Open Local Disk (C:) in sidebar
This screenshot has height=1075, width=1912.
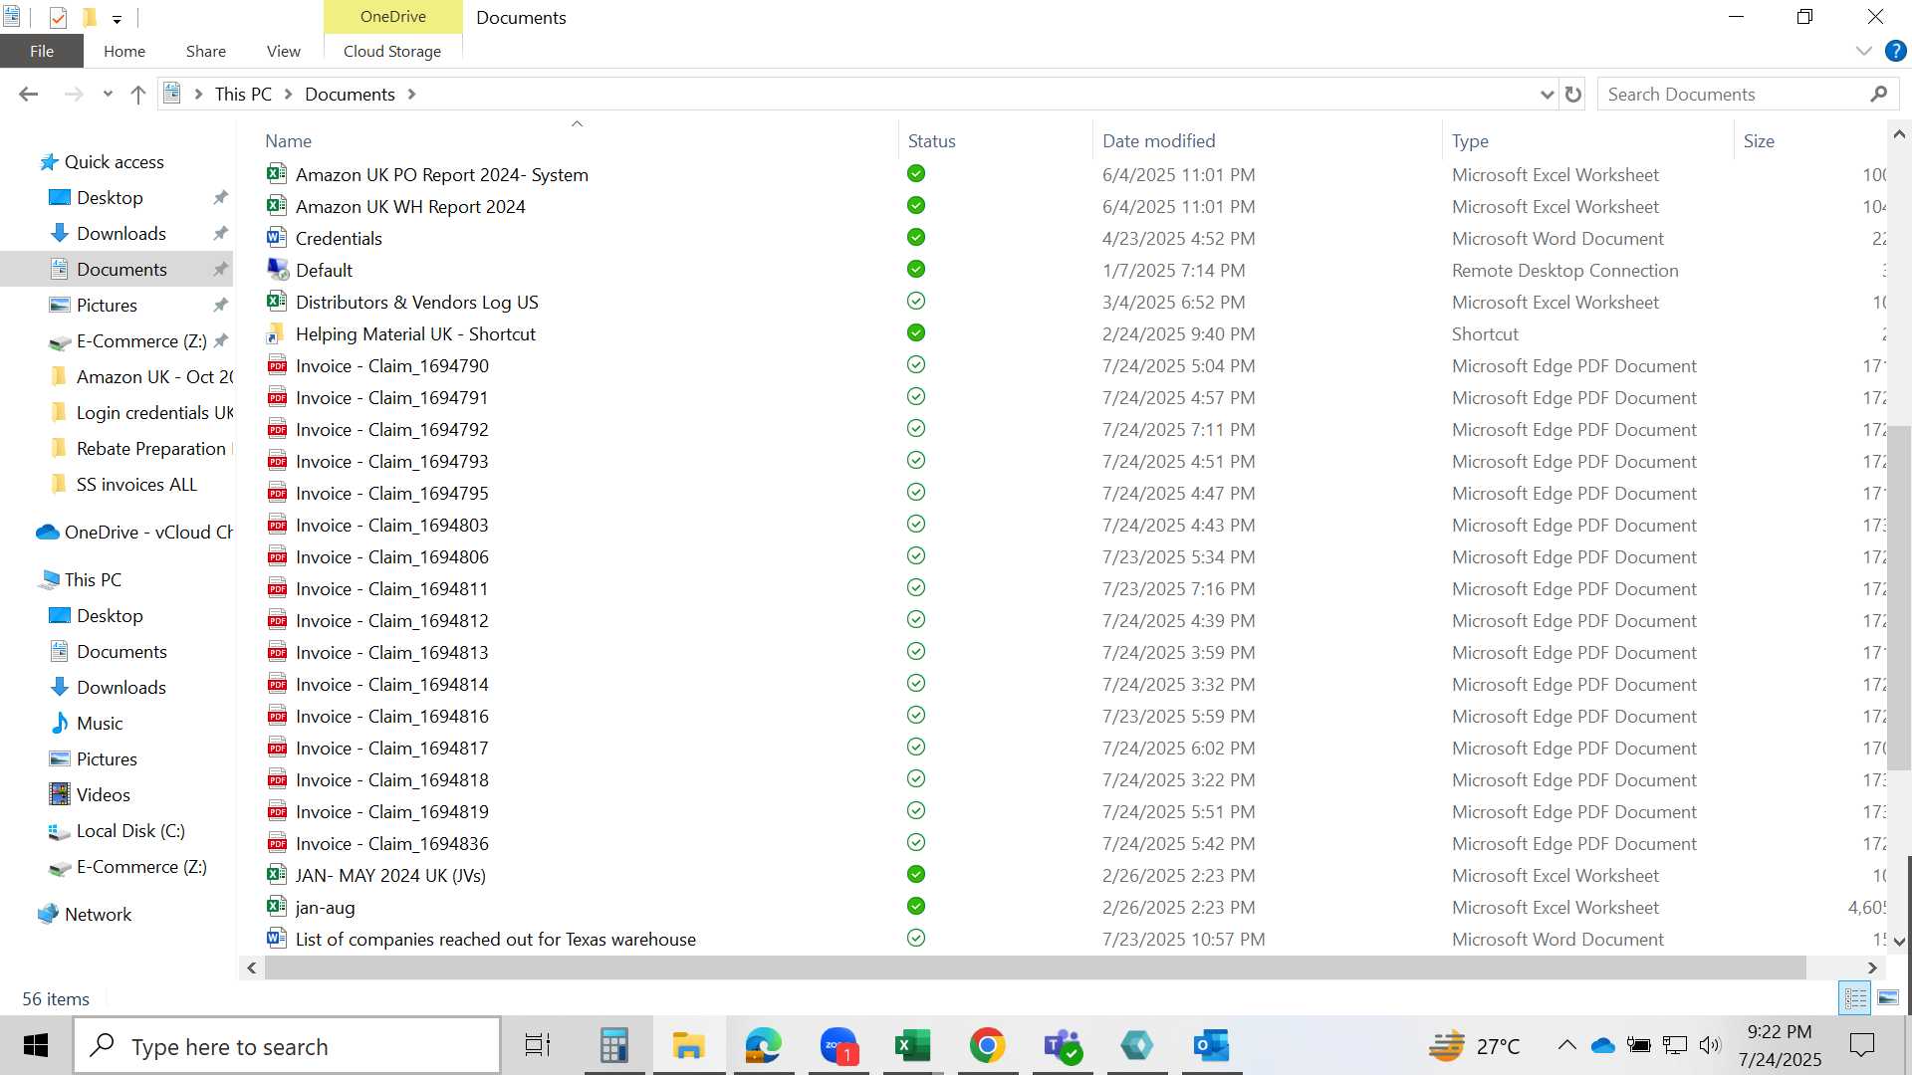(x=130, y=831)
